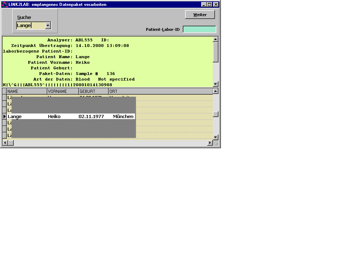359x269 pixels.
Task: Click the Patient-Labor-ID input field
Action: point(199,29)
